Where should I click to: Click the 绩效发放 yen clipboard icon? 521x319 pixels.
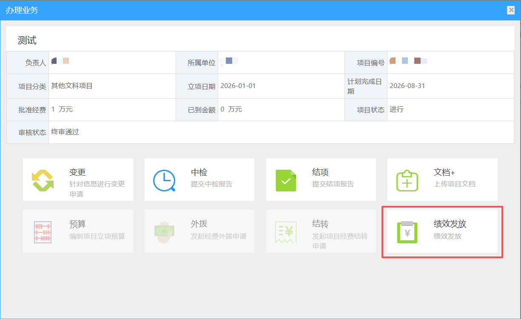(x=407, y=232)
